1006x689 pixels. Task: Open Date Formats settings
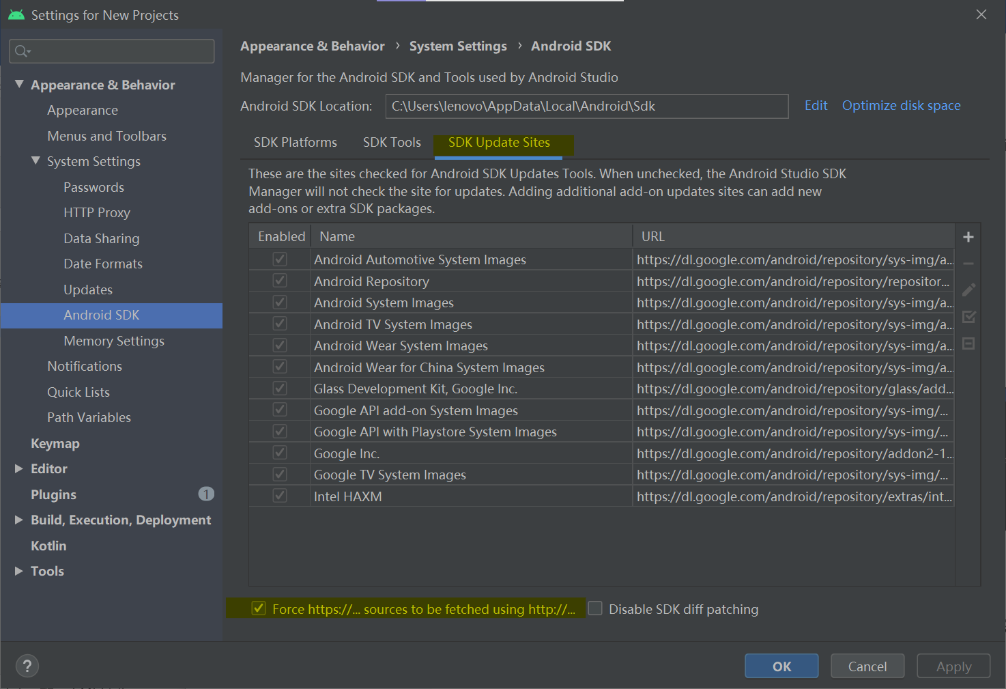click(103, 264)
